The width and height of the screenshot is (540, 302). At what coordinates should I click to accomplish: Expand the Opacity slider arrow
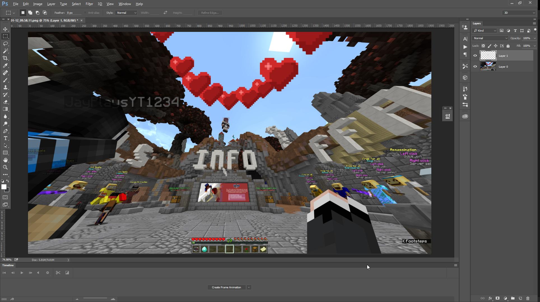tap(534, 38)
